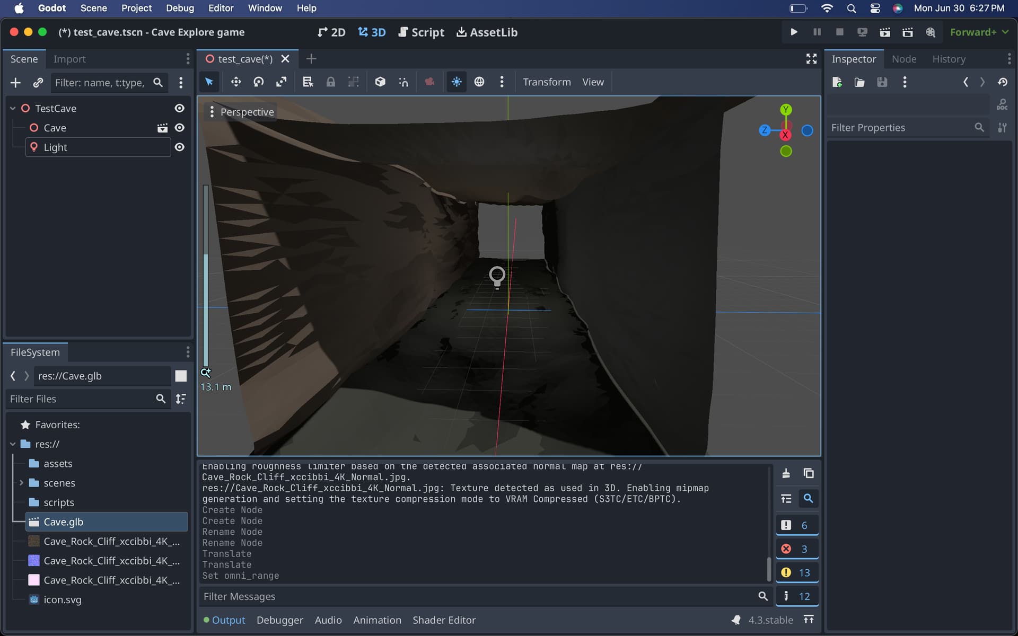
Task: Lock the selected node
Action: pyautogui.click(x=331, y=82)
